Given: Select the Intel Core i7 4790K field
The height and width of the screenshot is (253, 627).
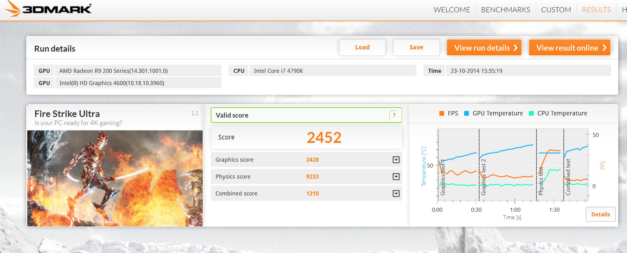Looking at the screenshot, I should [x=333, y=71].
